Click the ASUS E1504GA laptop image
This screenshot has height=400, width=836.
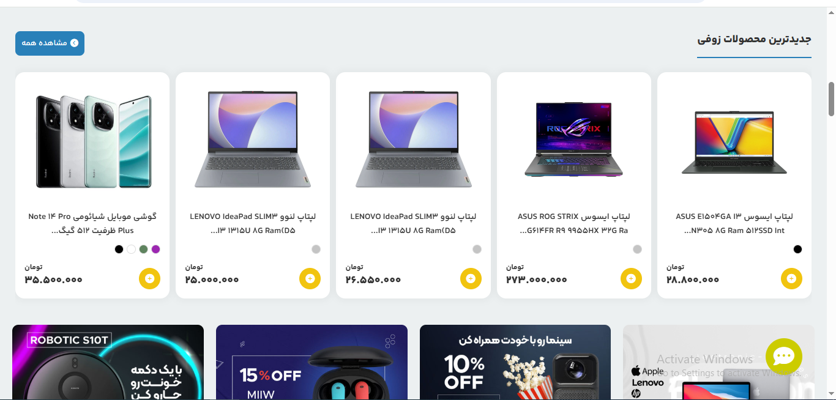734,143
